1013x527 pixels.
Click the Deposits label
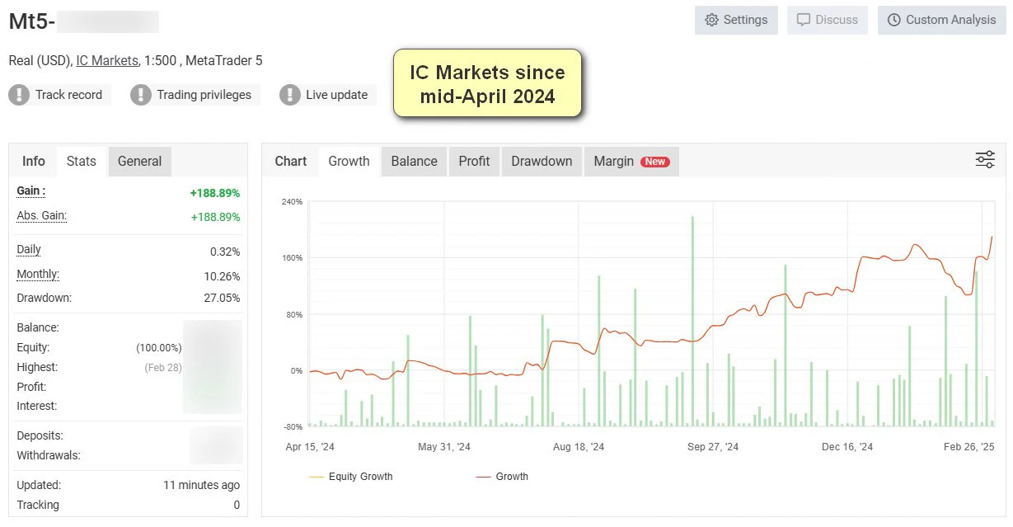[x=40, y=435]
